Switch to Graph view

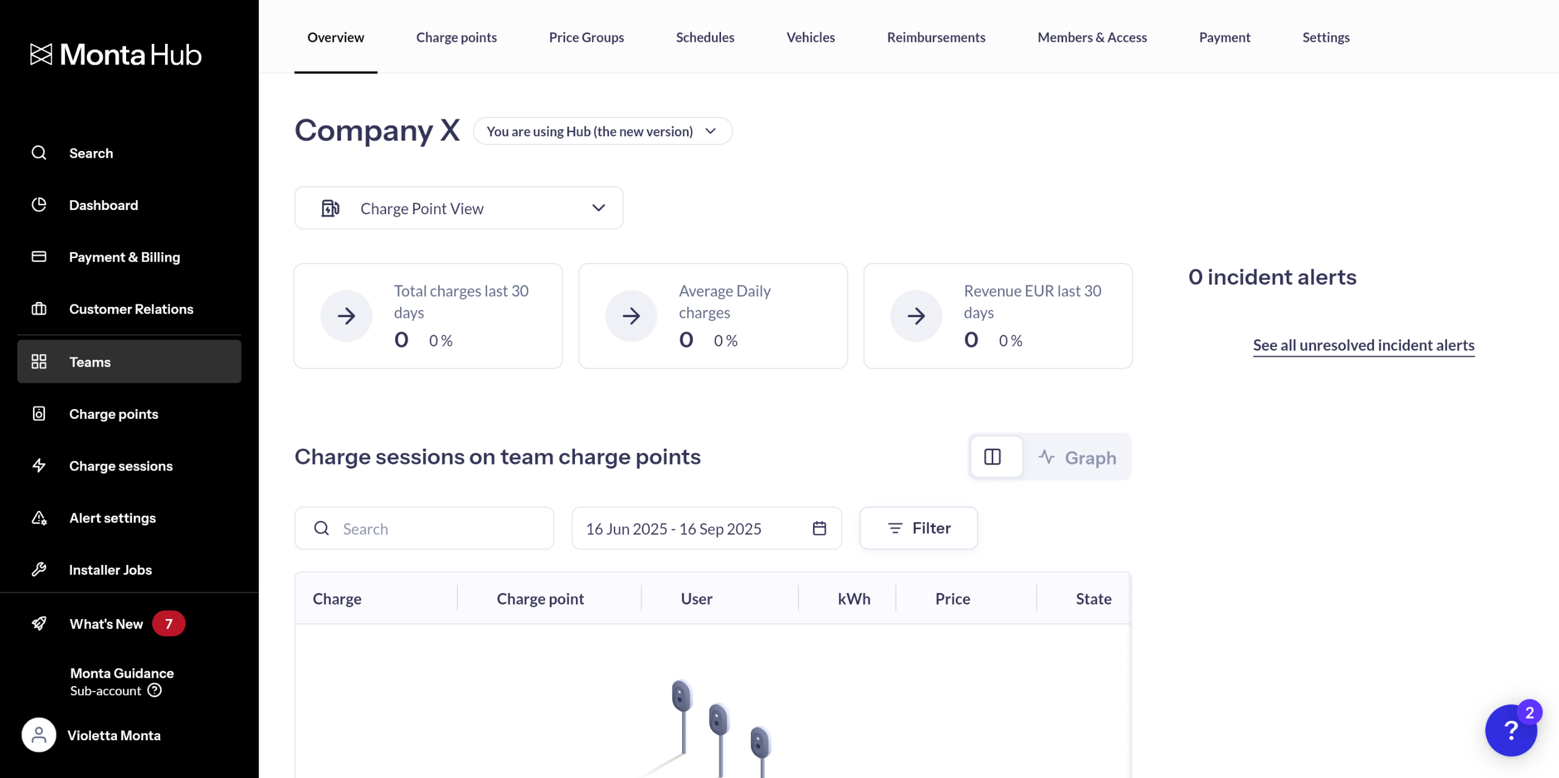click(x=1077, y=457)
